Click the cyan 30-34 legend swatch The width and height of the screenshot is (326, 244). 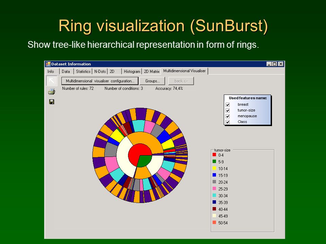click(214, 196)
